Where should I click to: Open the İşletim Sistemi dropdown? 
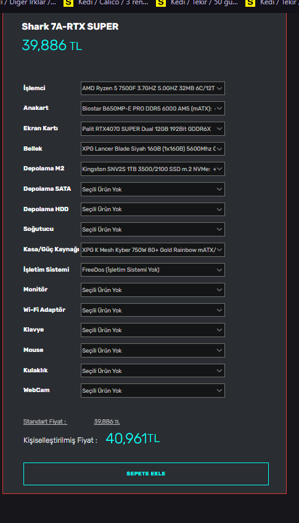pos(152,270)
